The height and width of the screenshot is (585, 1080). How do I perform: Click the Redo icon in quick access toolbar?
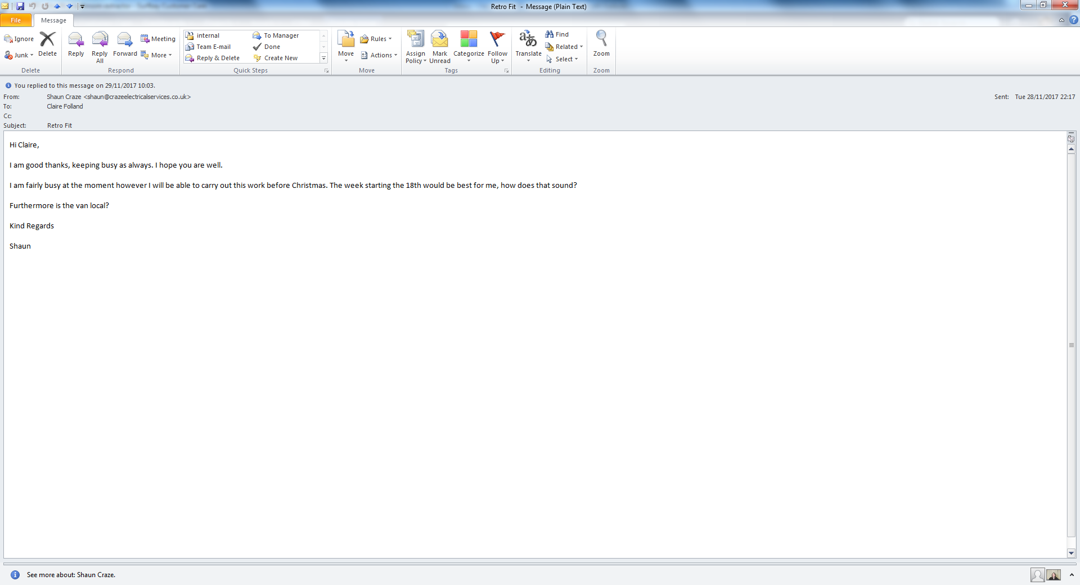(x=45, y=6)
